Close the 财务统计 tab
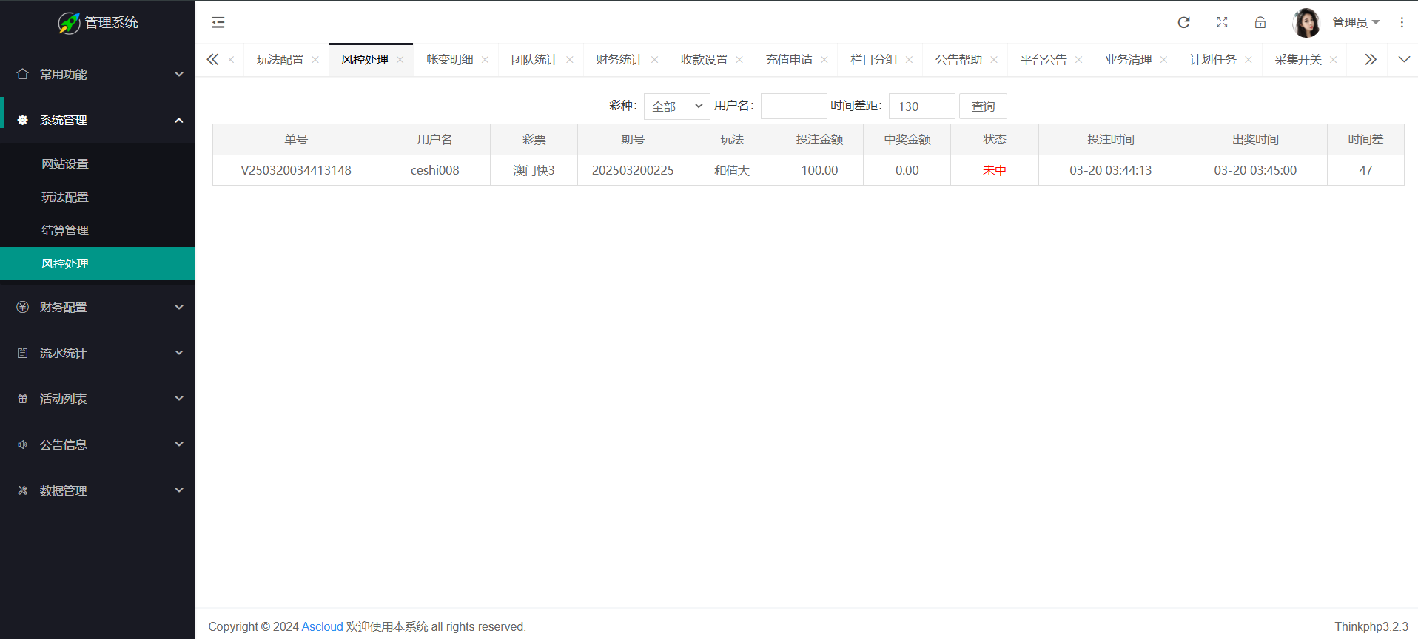This screenshot has height=639, width=1418. (x=655, y=60)
